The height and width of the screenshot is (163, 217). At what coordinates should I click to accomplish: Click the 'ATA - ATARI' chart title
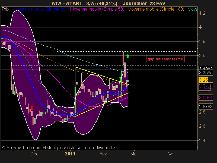click(x=66, y=4)
